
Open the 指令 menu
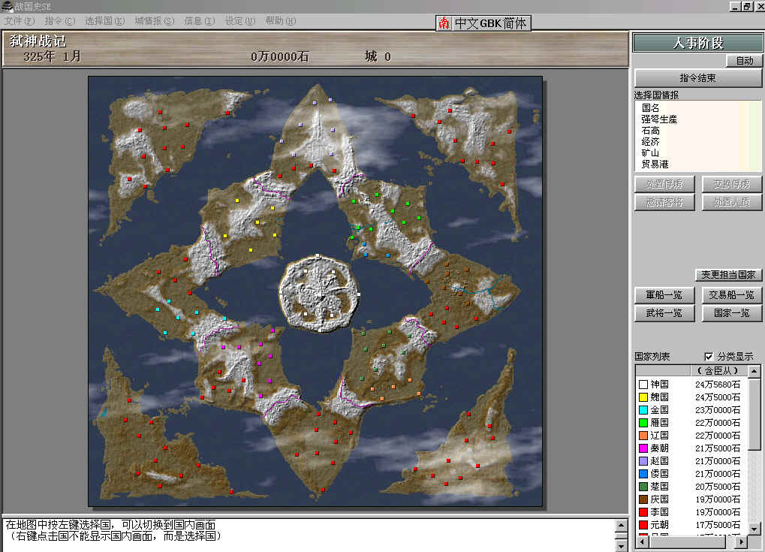tap(60, 21)
